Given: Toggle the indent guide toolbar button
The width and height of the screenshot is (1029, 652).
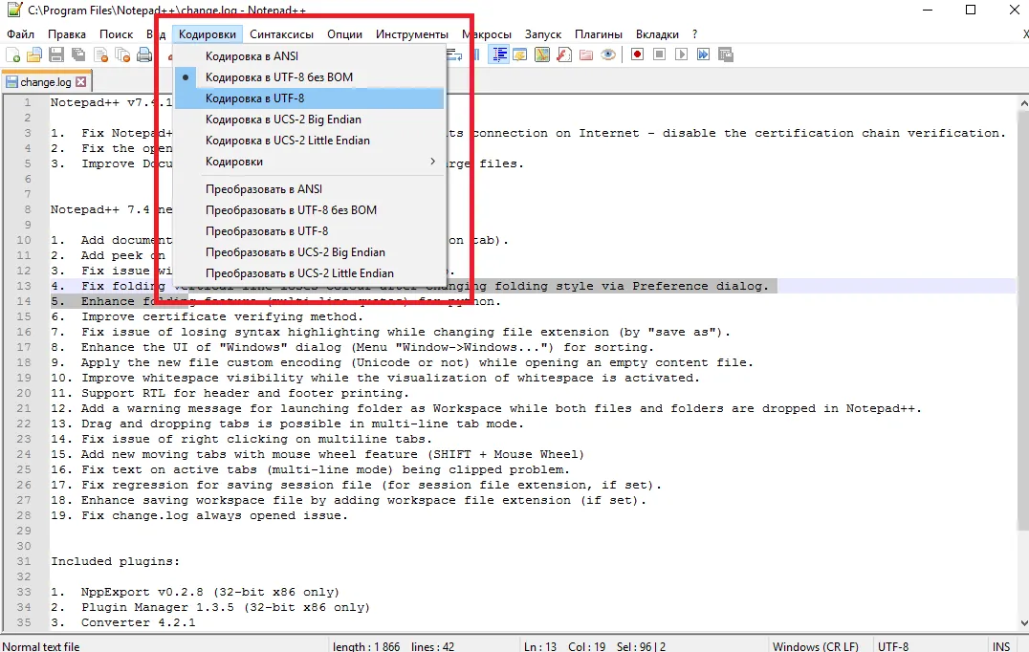Looking at the screenshot, I should [498, 55].
